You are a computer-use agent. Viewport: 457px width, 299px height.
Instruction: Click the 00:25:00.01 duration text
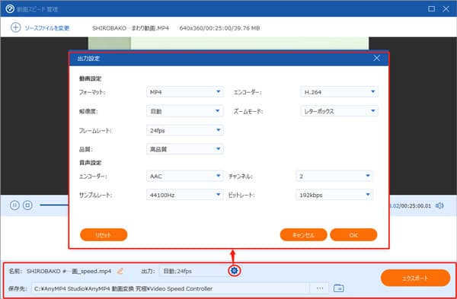(x=416, y=206)
